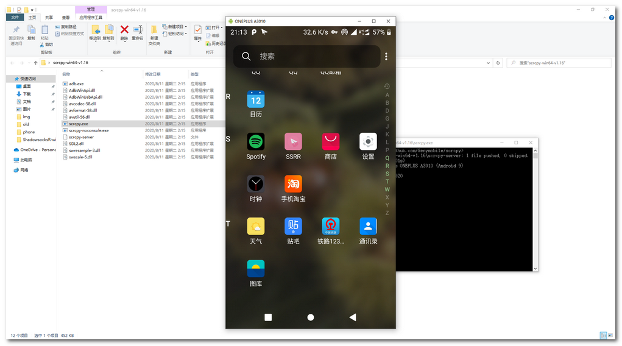
Task: Expand the 快速访问 tree node
Action: coord(10,79)
